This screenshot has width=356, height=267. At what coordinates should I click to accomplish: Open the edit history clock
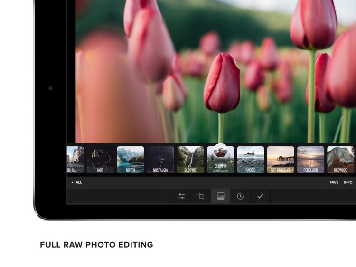pos(241,196)
